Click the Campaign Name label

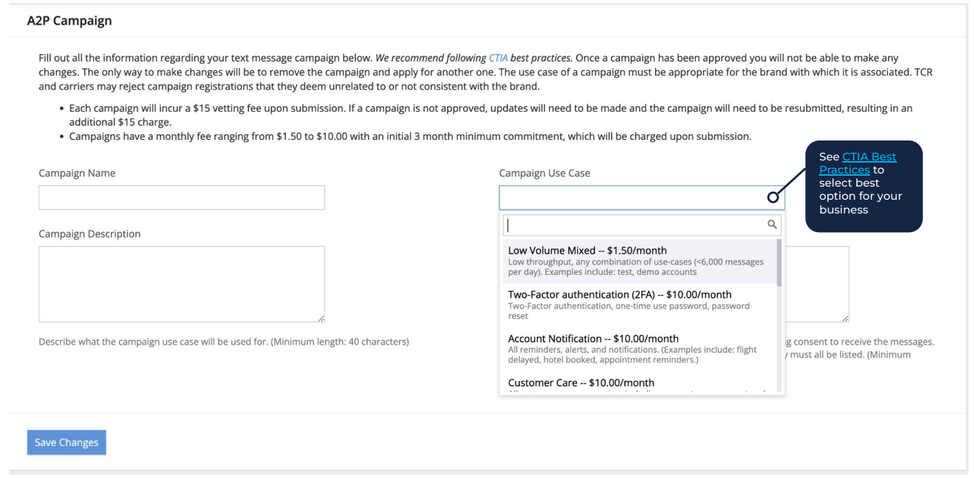point(76,173)
